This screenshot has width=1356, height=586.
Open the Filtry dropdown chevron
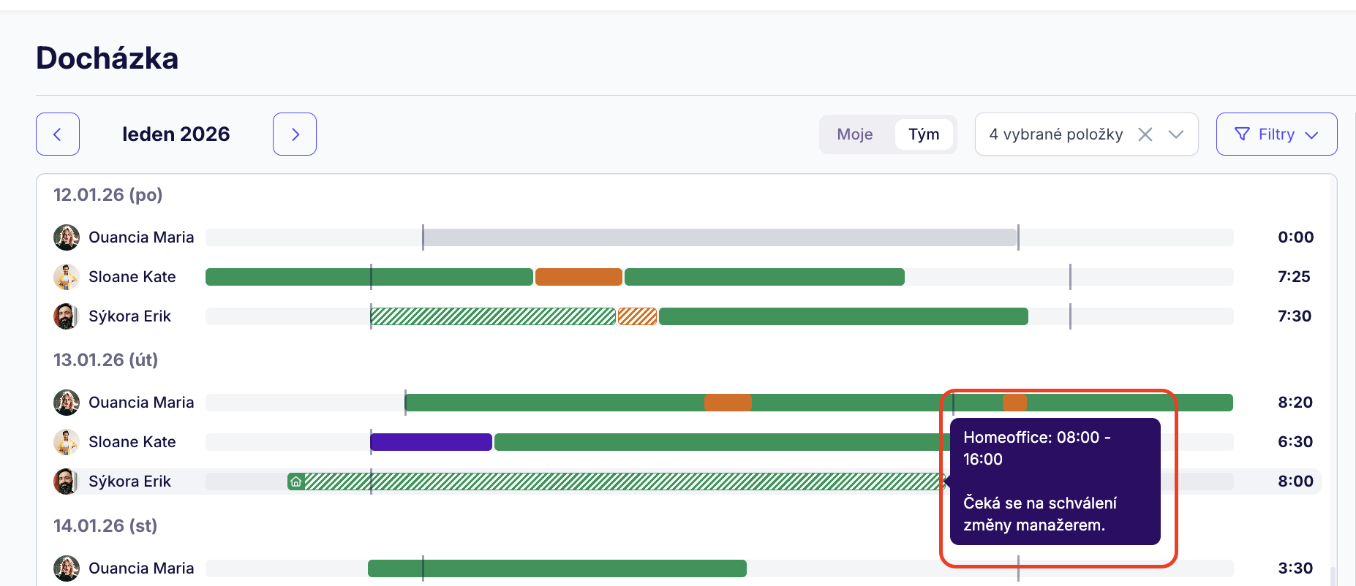coord(1311,135)
